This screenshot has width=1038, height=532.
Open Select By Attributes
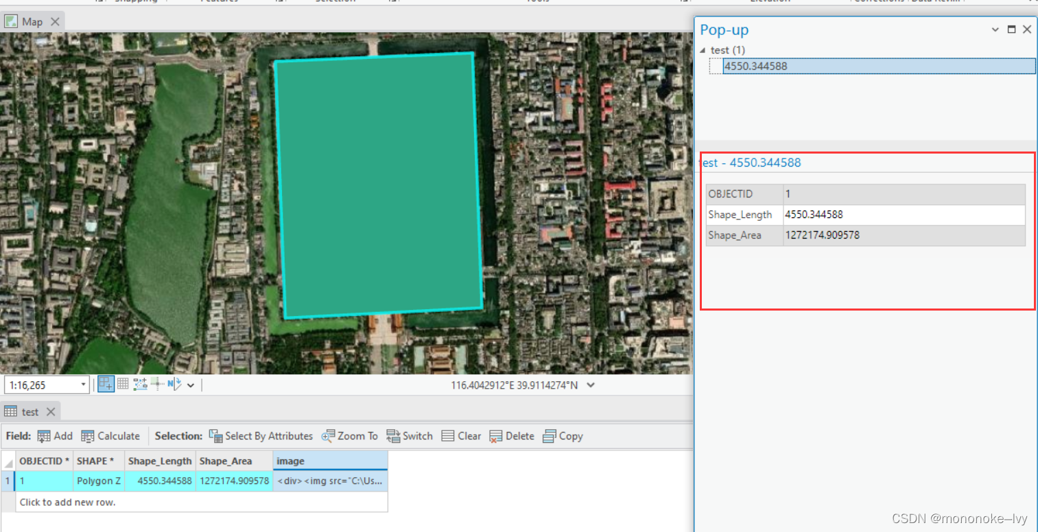[261, 436]
